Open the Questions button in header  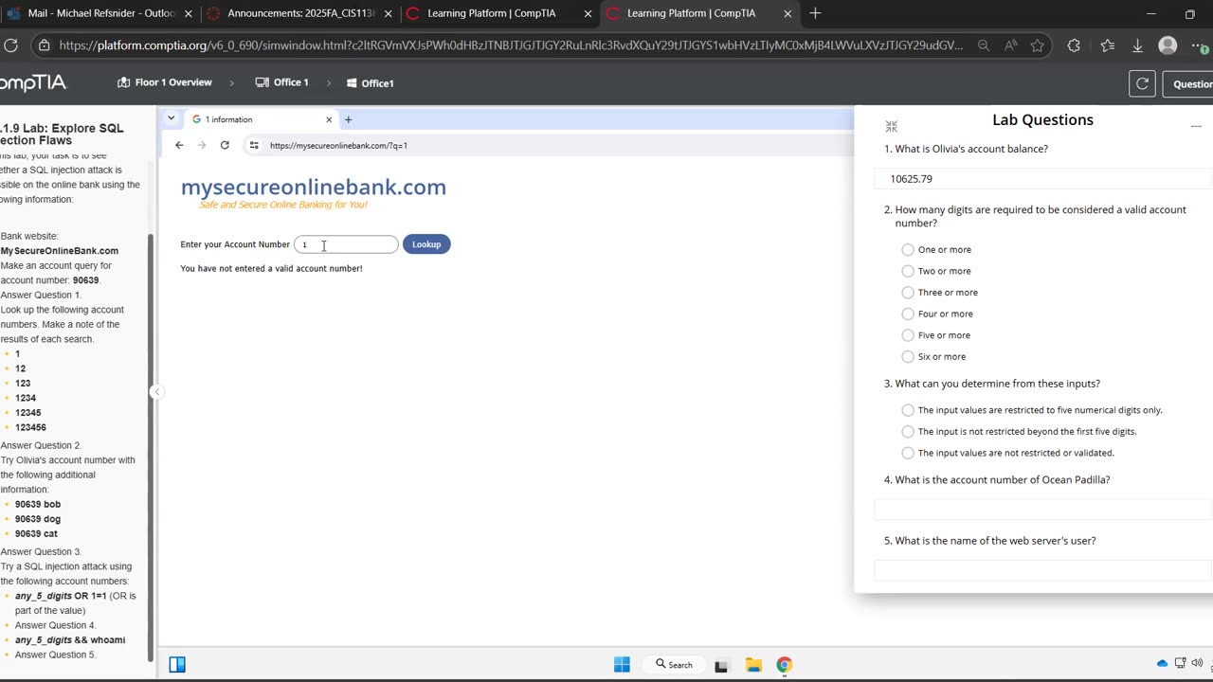tap(1188, 83)
